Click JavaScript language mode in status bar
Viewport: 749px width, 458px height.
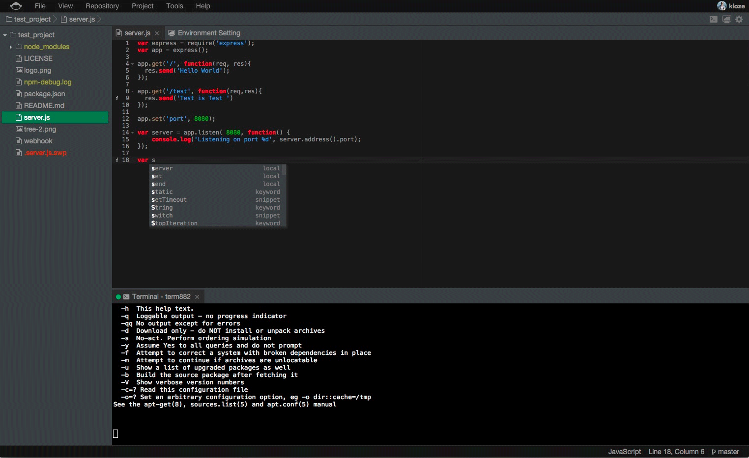624,452
